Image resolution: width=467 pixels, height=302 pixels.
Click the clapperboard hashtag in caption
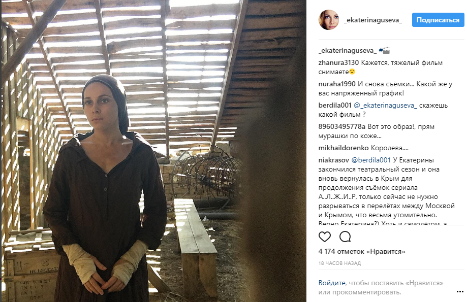[385, 50]
